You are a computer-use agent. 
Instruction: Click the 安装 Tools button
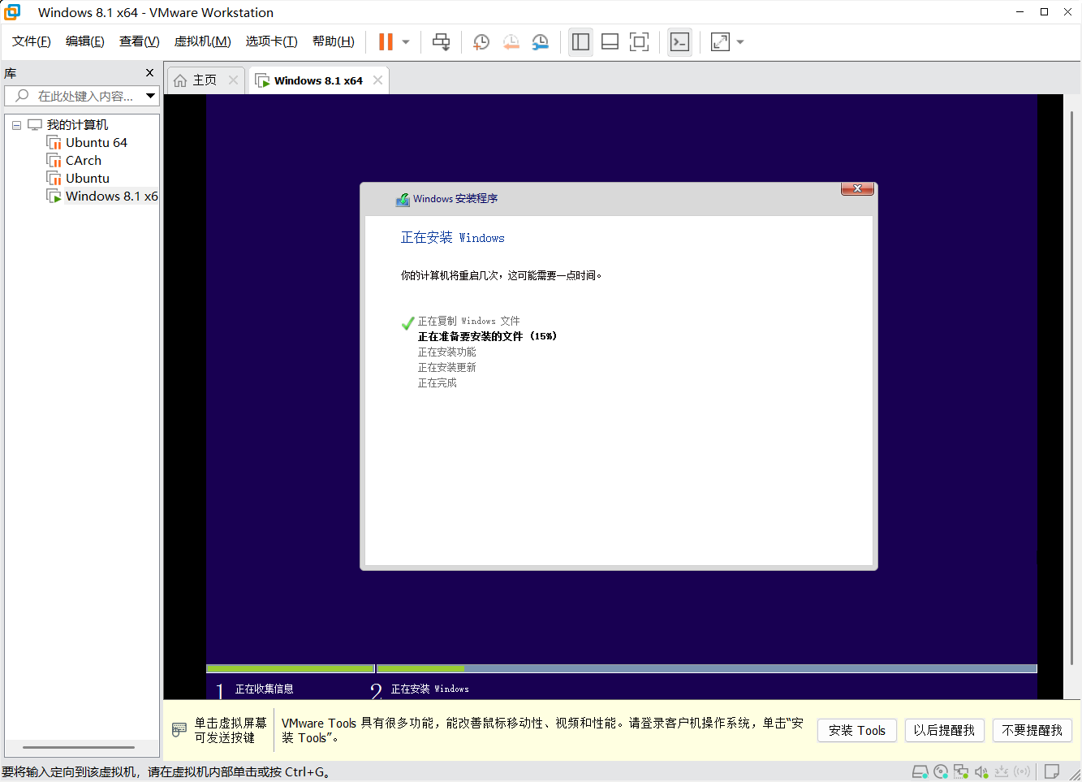coord(857,730)
